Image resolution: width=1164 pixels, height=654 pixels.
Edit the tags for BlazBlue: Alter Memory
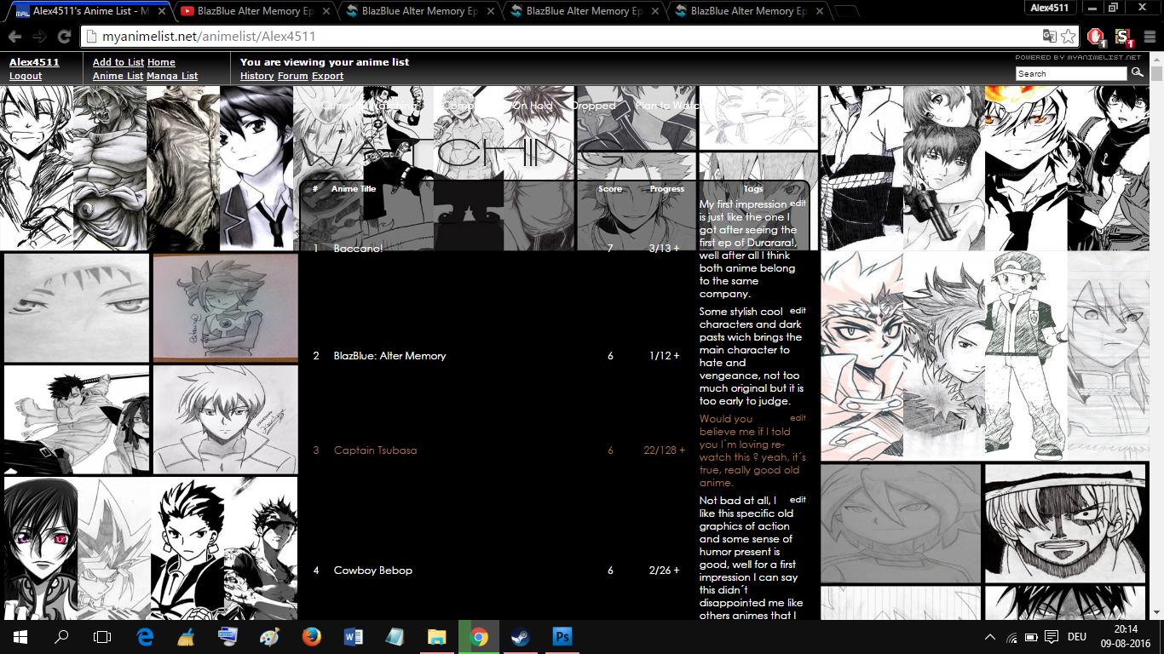(798, 311)
